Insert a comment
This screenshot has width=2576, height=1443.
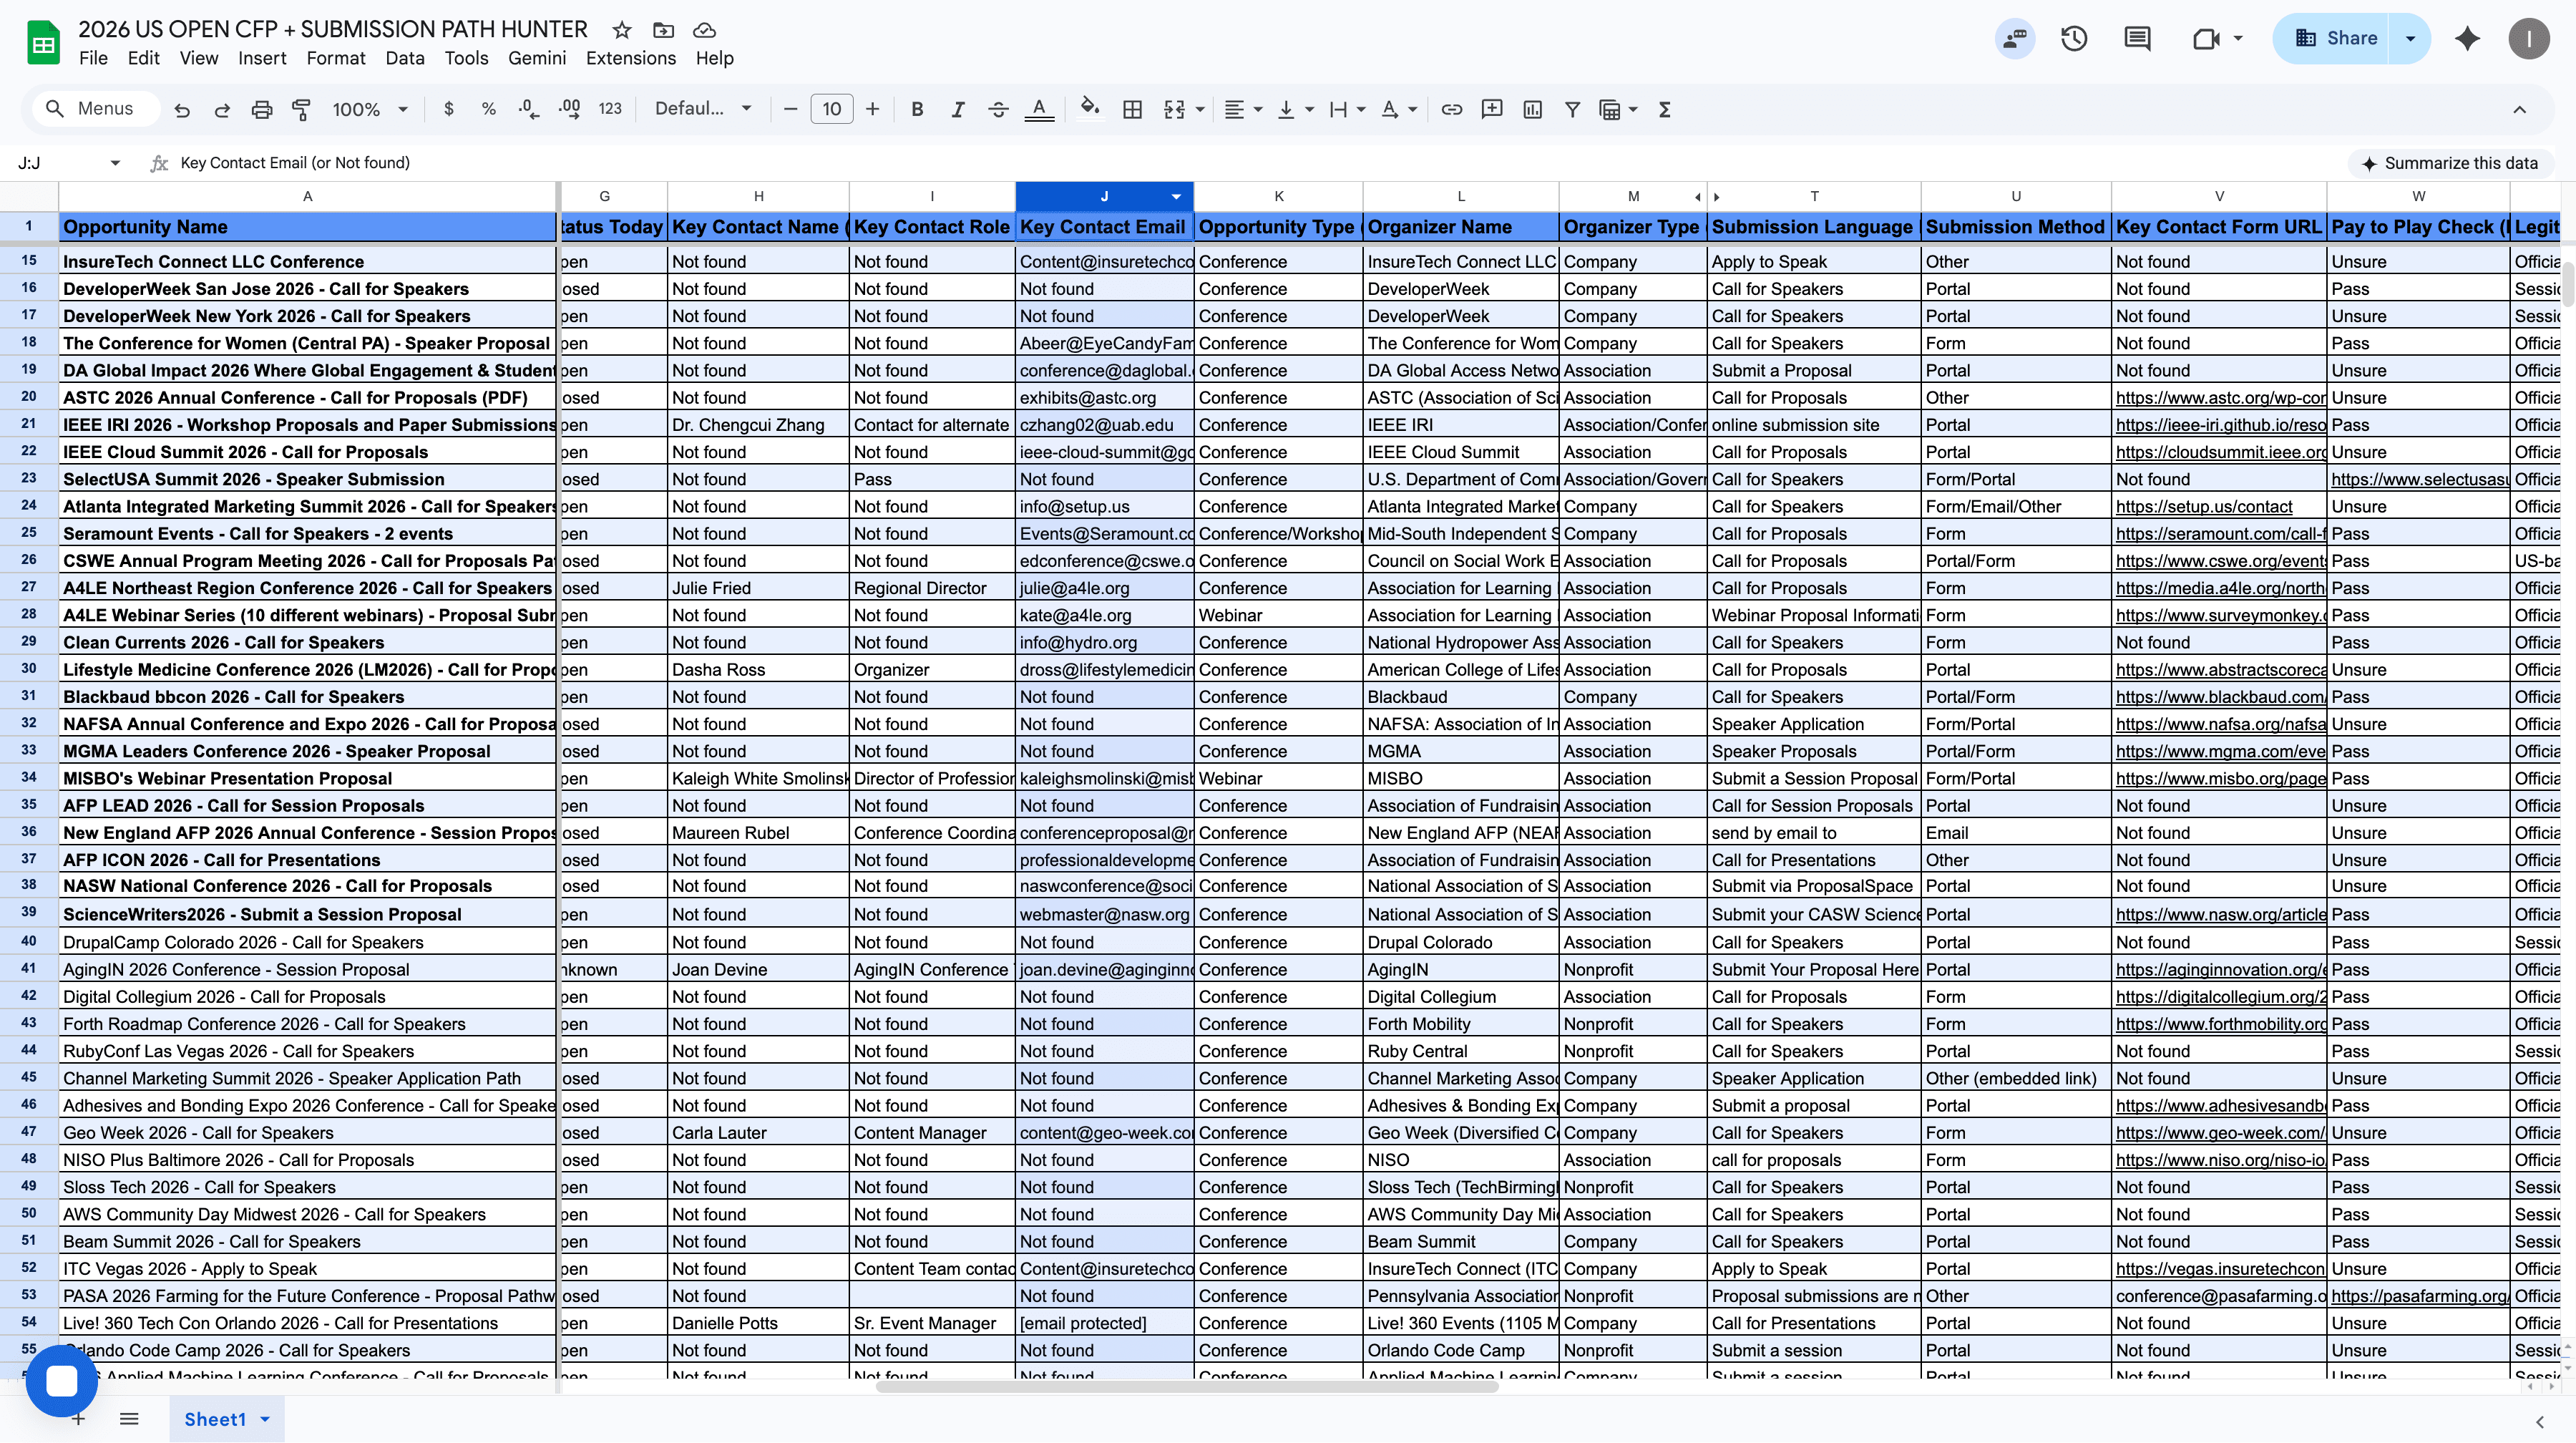[1492, 110]
